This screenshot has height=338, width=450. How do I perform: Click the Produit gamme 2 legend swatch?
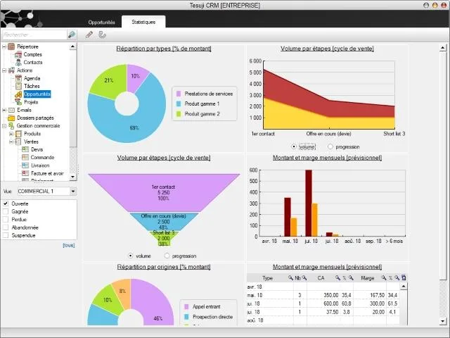[x=179, y=114]
